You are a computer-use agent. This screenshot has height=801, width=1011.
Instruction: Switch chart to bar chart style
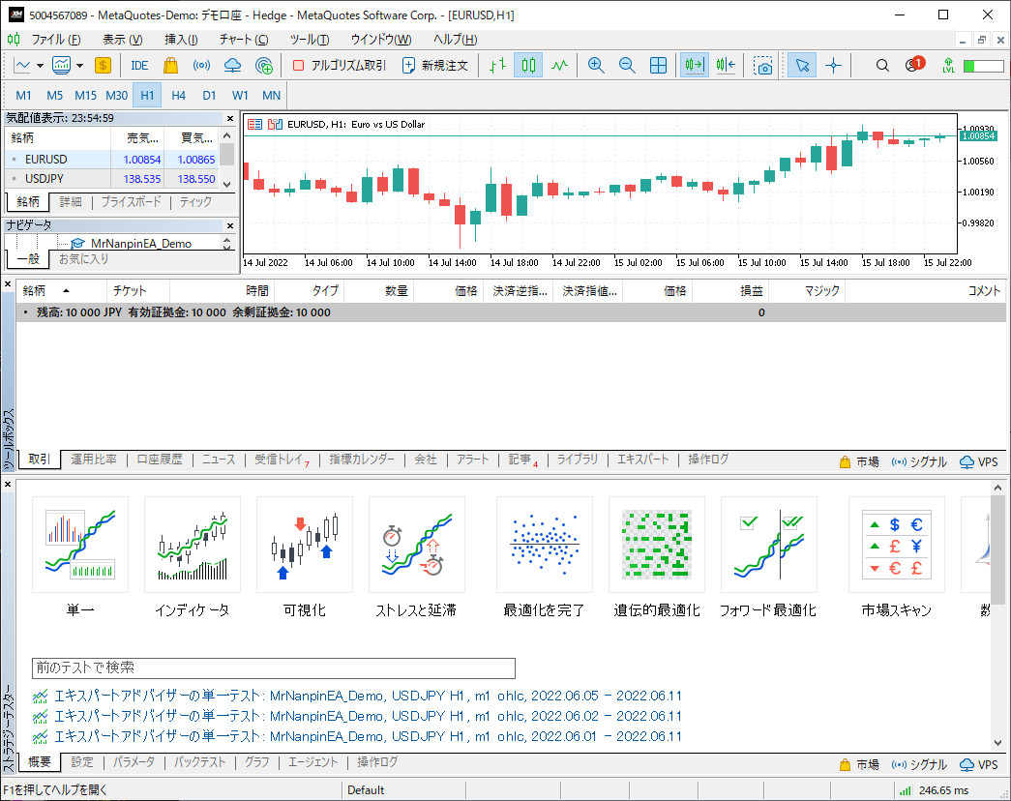pos(497,65)
